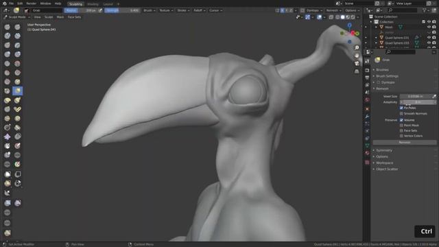Open the Mask menu in viewport header
Image resolution: width=439 pixels, height=247 pixels.
pos(60,17)
